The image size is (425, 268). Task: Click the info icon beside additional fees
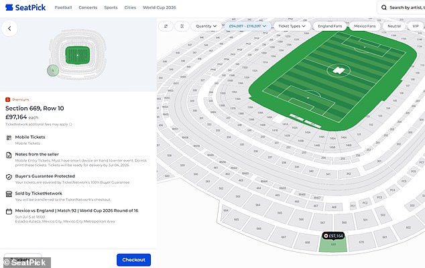coord(70,125)
